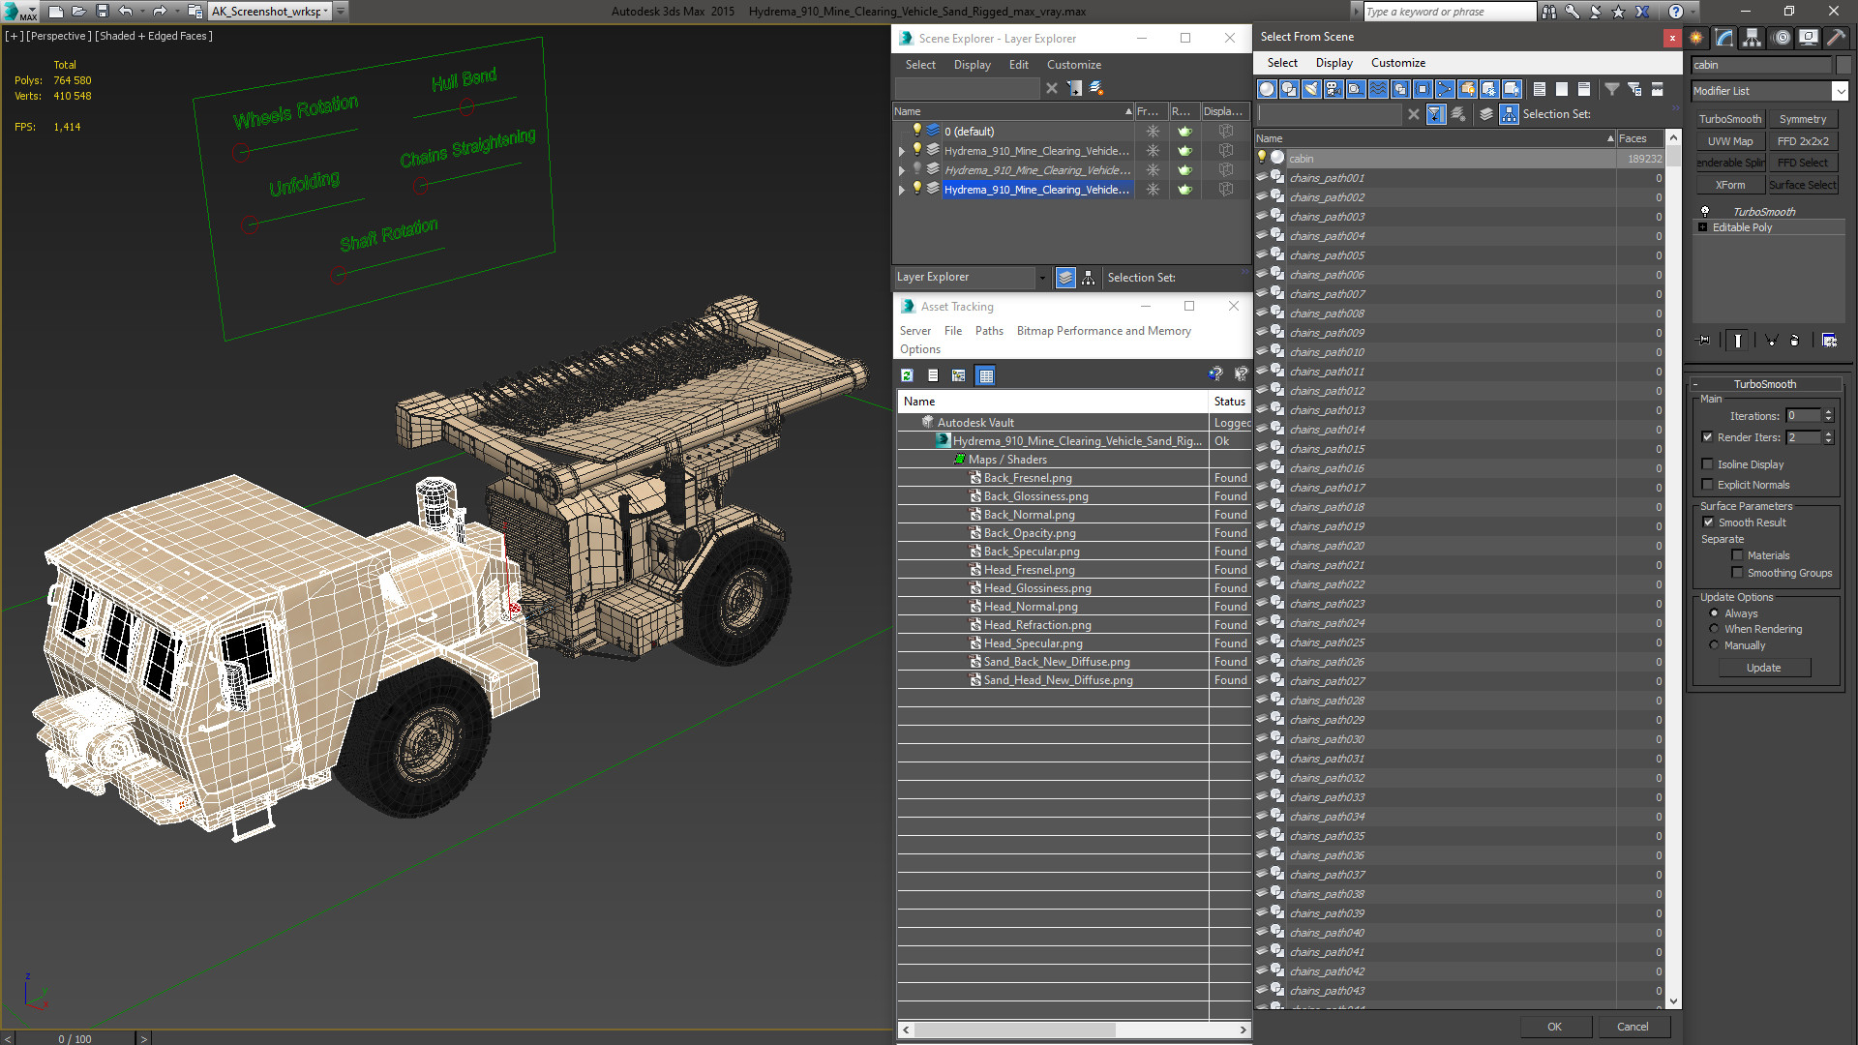Open Customize menu in Select From Scene

(1397, 63)
